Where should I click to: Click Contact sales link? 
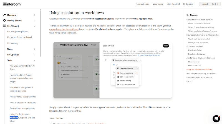click(143, 4)
